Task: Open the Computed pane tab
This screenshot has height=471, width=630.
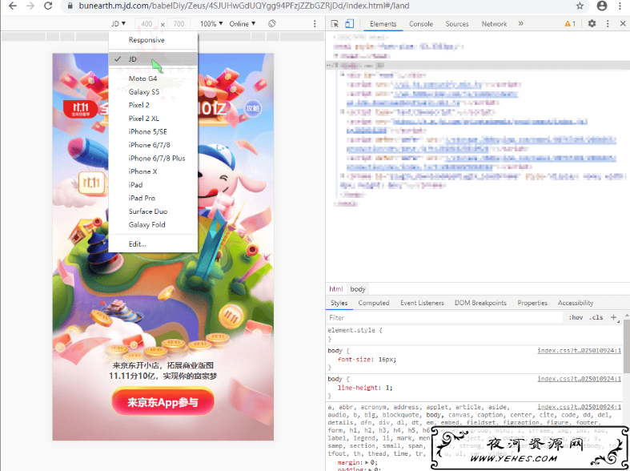Action: coord(374,303)
